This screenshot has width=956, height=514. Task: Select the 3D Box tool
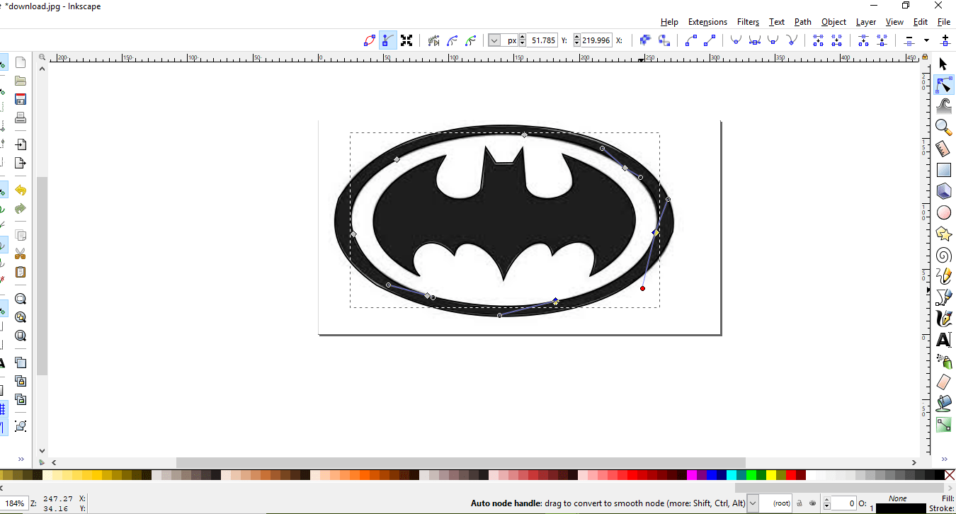[943, 191]
